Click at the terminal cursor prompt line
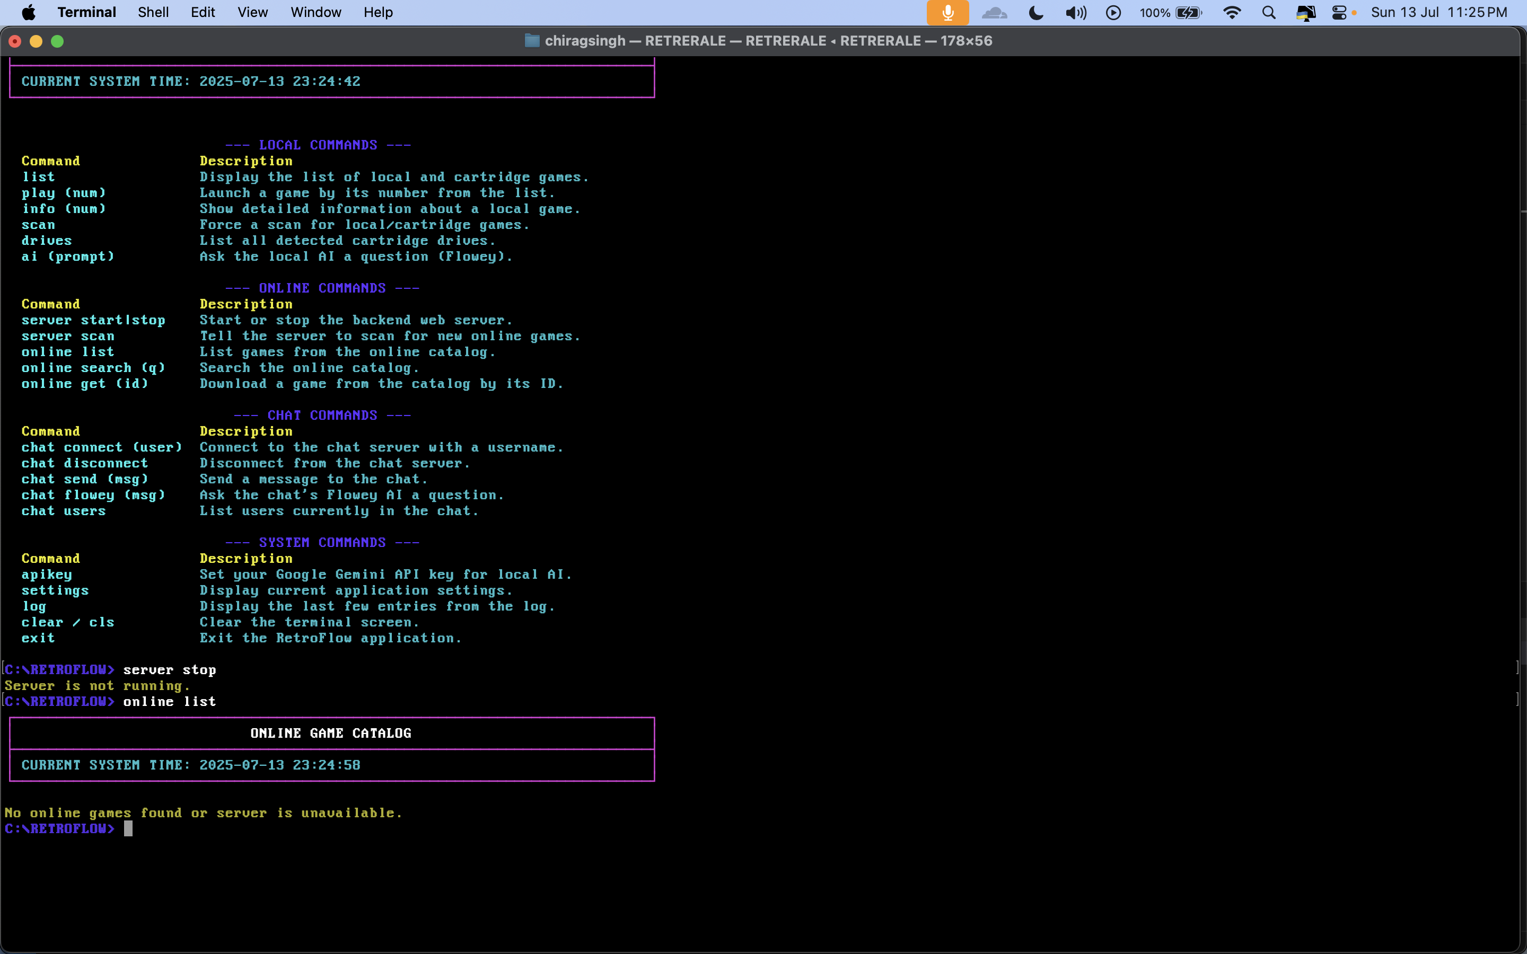This screenshot has width=1527, height=954. pyautogui.click(x=129, y=828)
